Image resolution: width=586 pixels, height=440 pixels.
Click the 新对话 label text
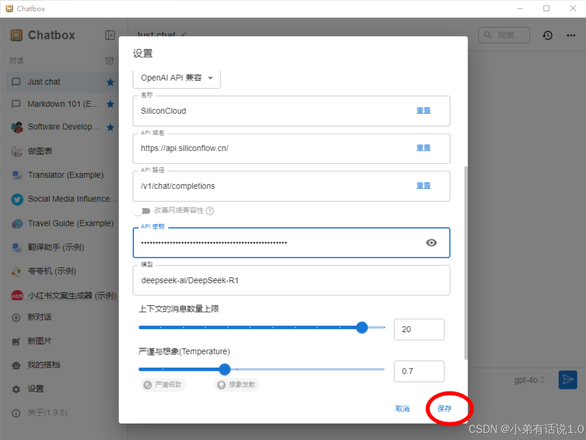[x=40, y=317]
